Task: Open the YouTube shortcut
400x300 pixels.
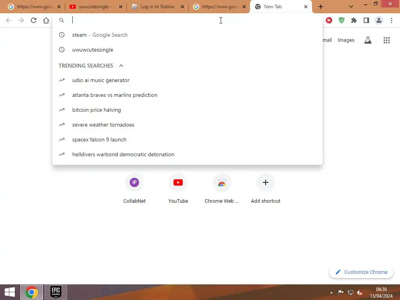Action: click(178, 188)
